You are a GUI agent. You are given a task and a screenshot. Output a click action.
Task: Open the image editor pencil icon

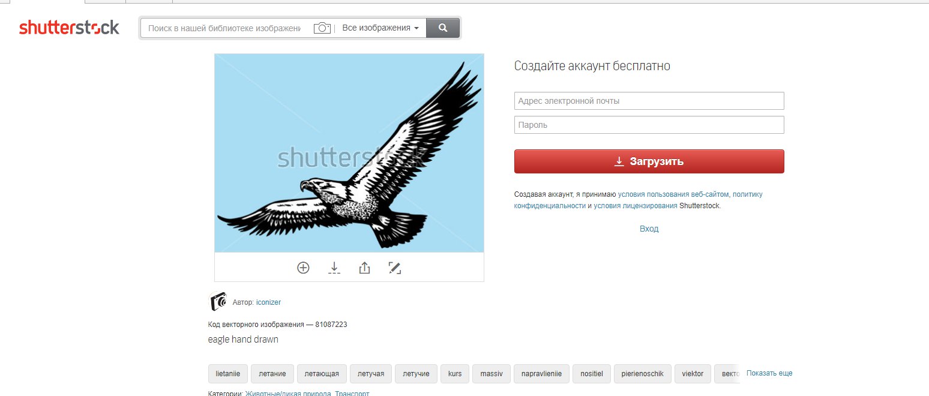394,268
